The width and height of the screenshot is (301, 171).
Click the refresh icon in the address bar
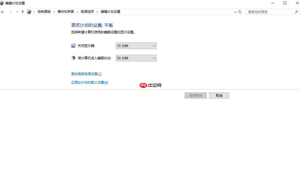[240, 12]
